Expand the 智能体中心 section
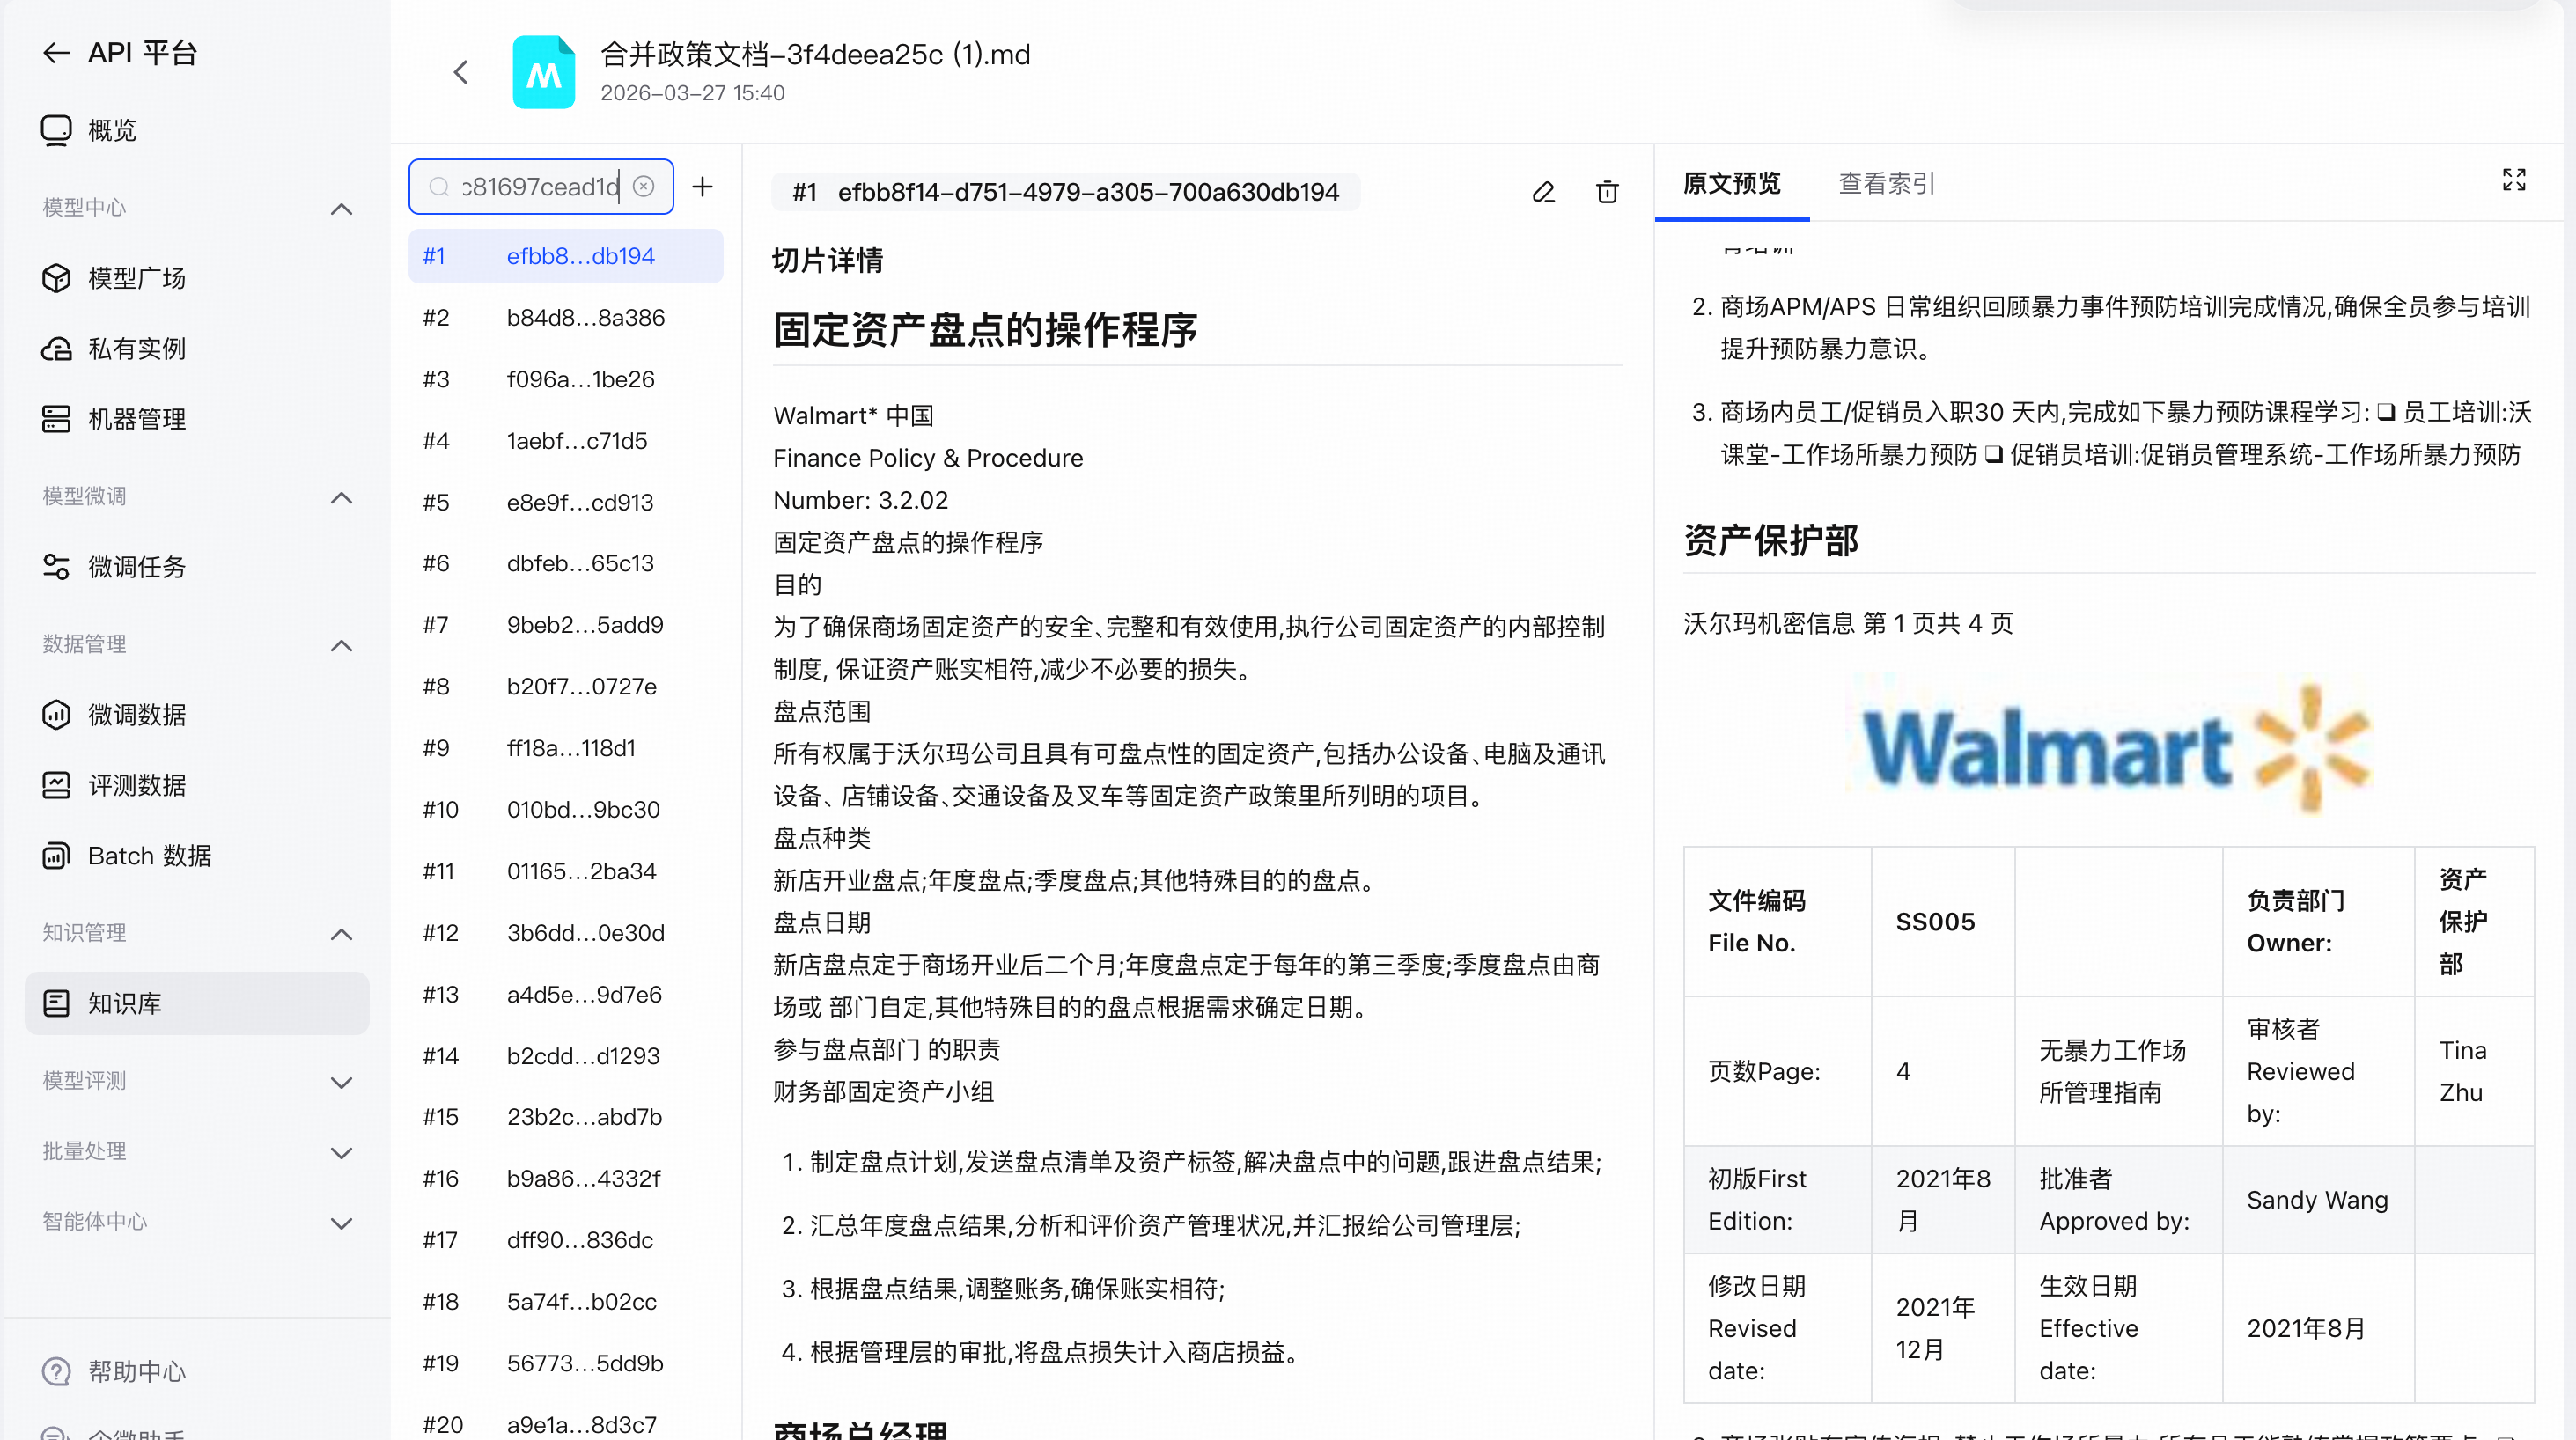This screenshot has height=1440, width=2576. pyautogui.click(x=341, y=1223)
